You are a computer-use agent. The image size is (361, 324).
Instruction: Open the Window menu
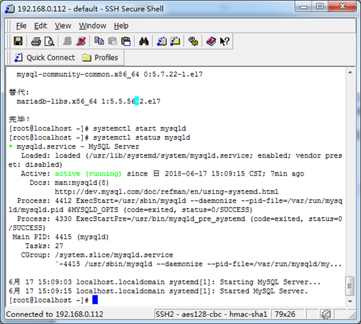click(93, 26)
